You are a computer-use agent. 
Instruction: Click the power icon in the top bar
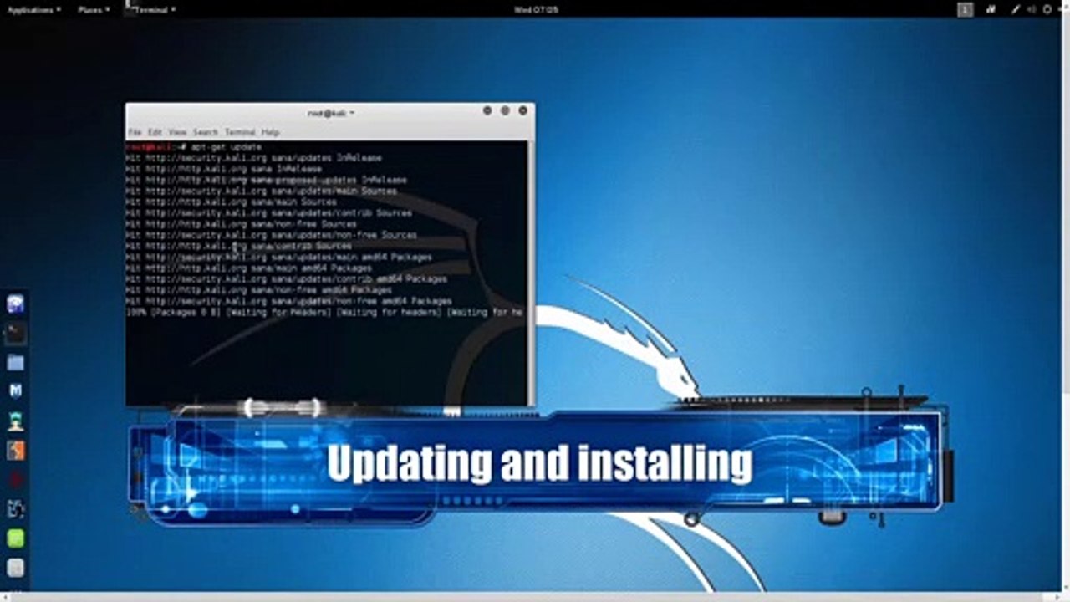point(1047,9)
